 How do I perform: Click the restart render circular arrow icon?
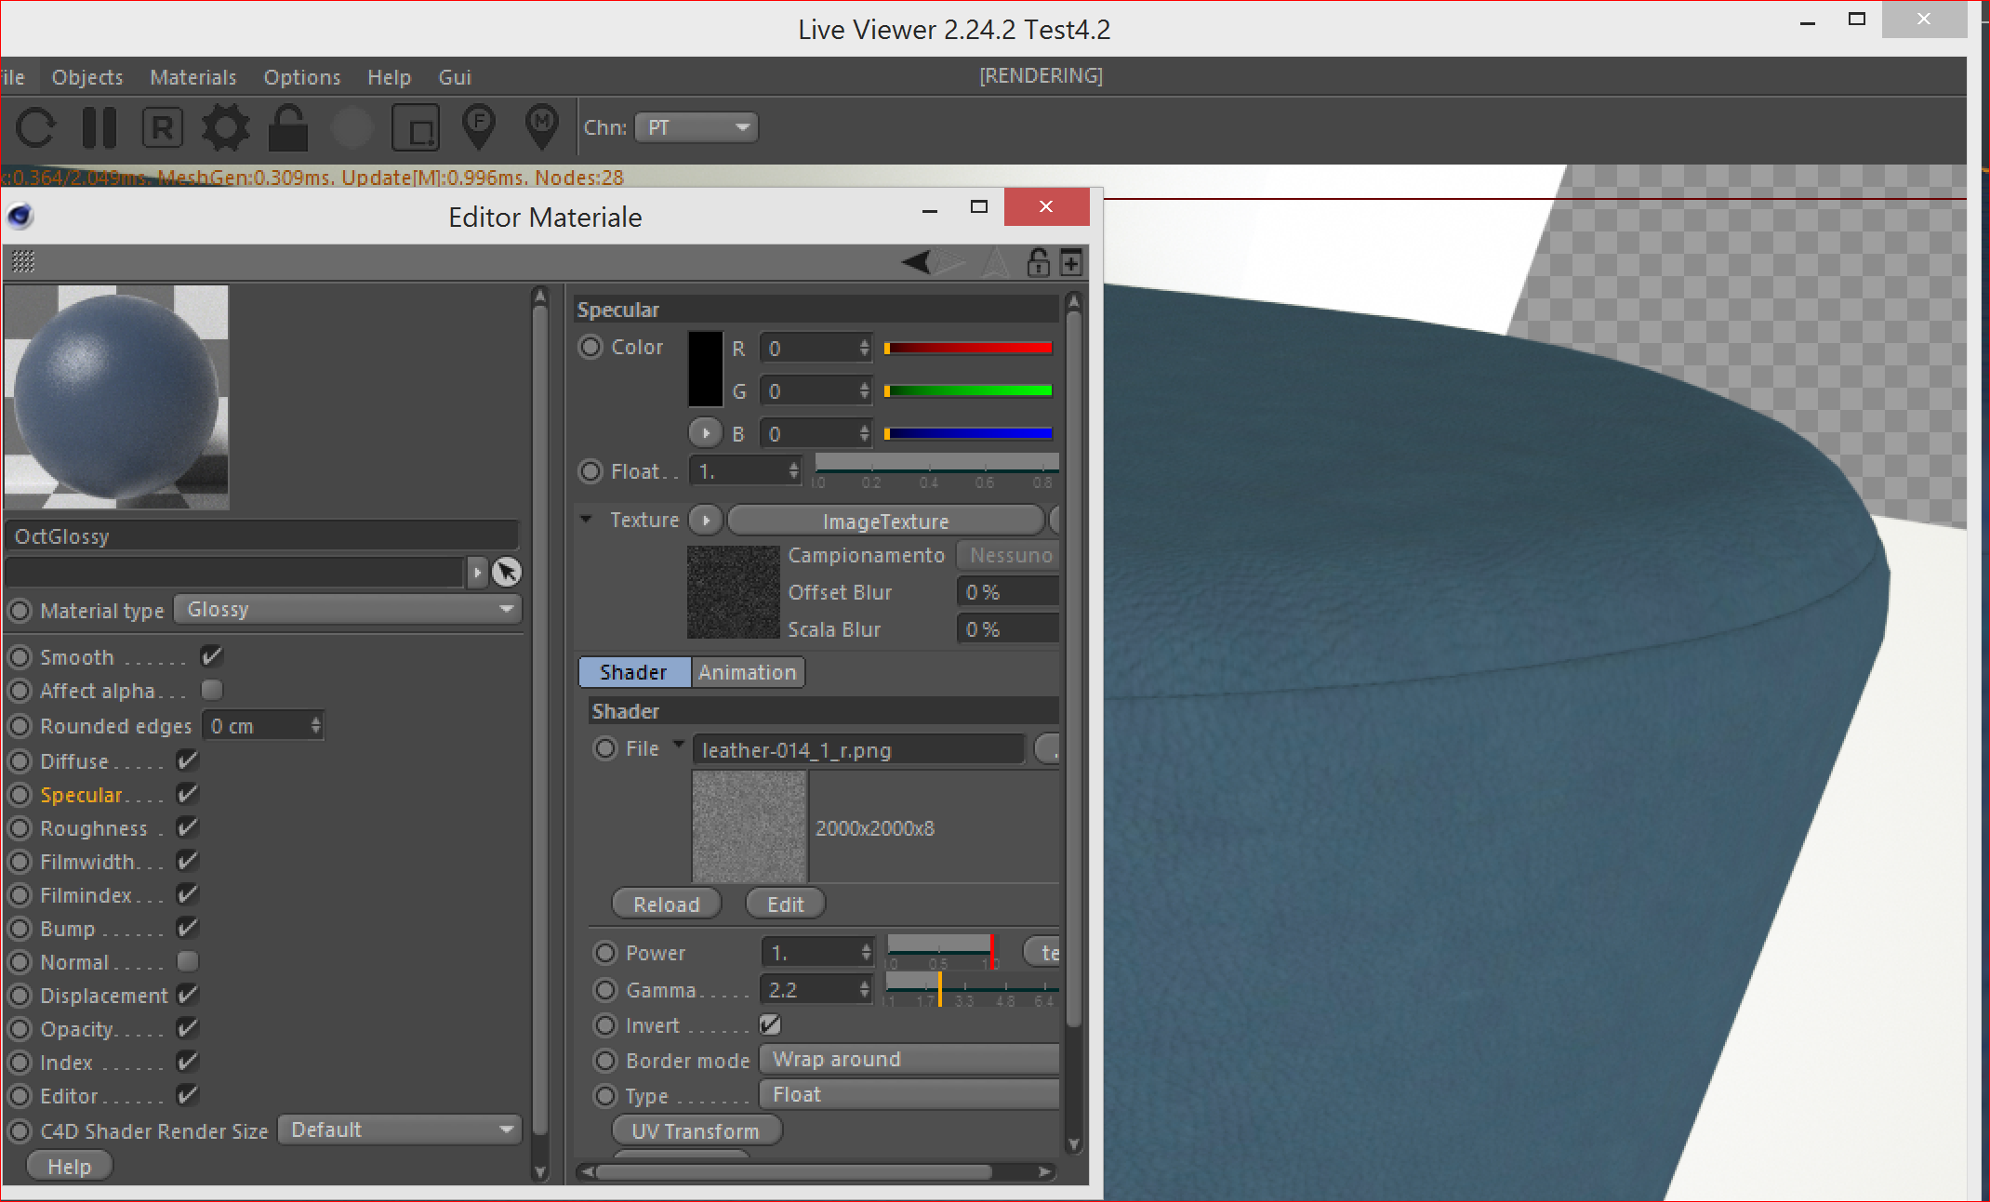[36, 128]
